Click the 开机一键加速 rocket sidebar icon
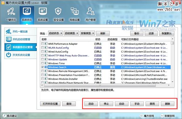The image size is (182, 119). pyautogui.click(x=8, y=31)
